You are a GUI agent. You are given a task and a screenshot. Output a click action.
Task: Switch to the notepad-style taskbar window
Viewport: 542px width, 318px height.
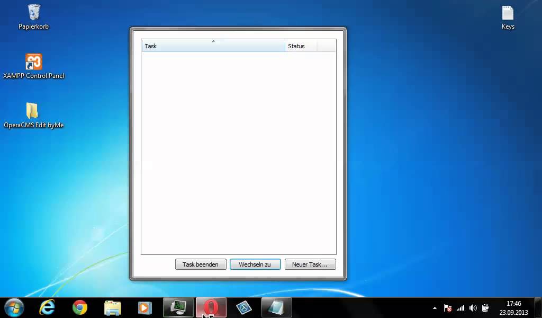276,307
